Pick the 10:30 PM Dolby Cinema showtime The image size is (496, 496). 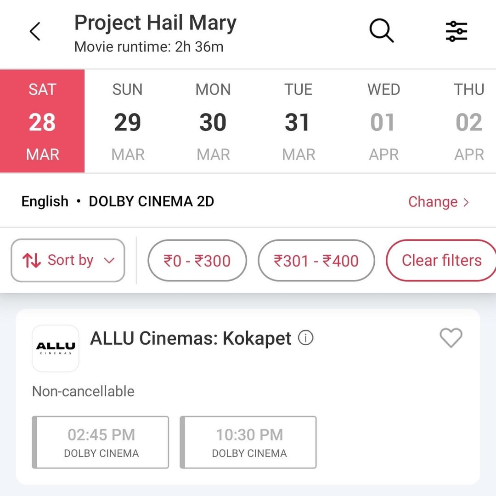[248, 442]
